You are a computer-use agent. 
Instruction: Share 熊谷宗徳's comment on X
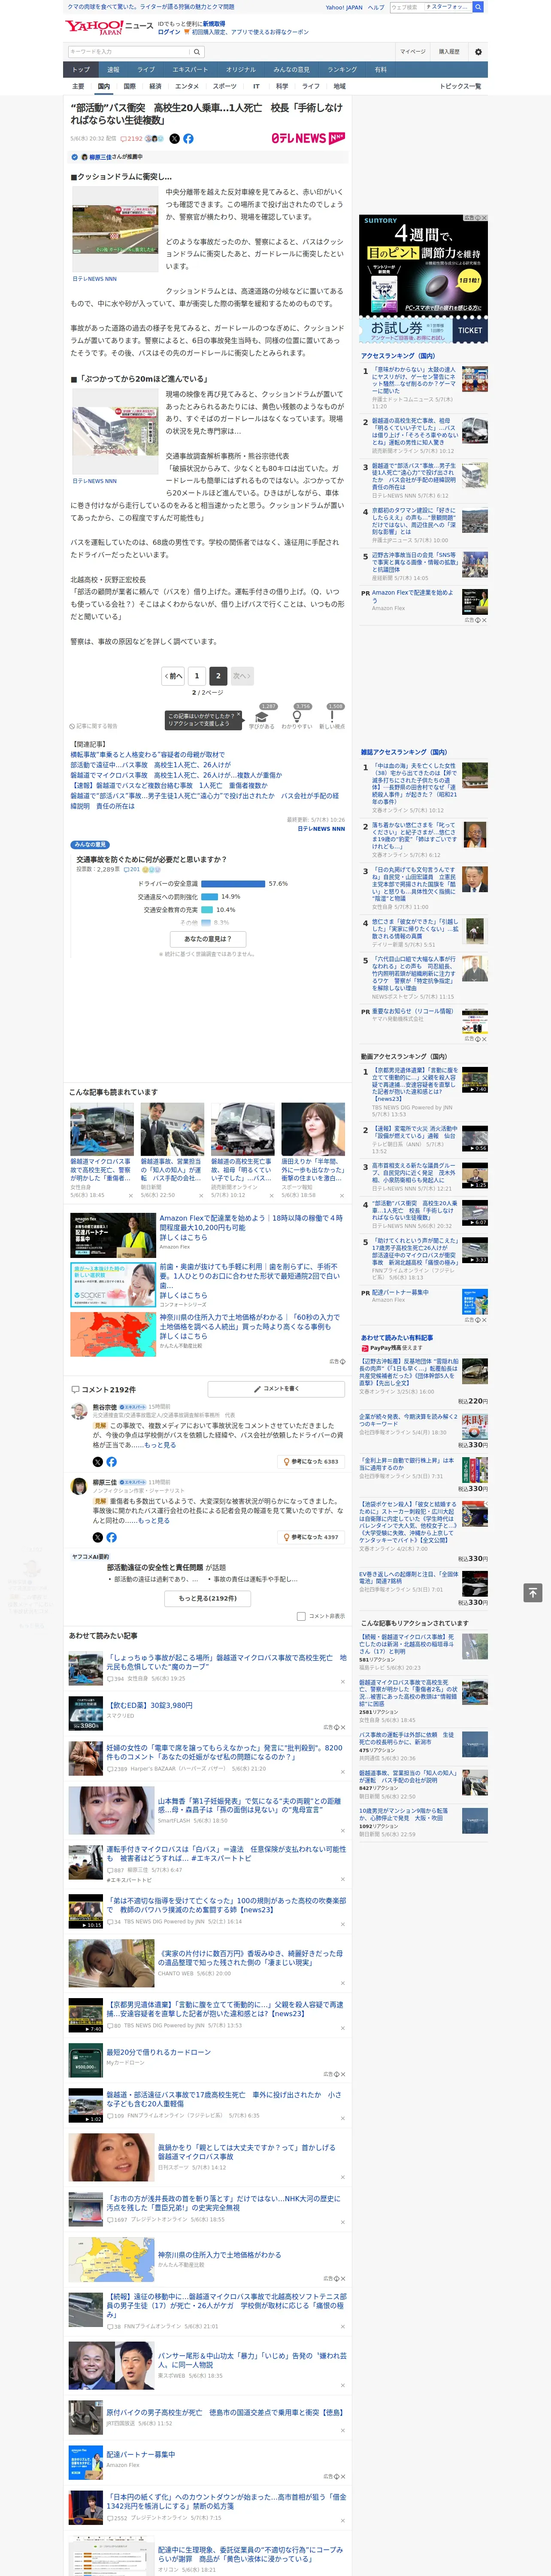[x=98, y=1461]
